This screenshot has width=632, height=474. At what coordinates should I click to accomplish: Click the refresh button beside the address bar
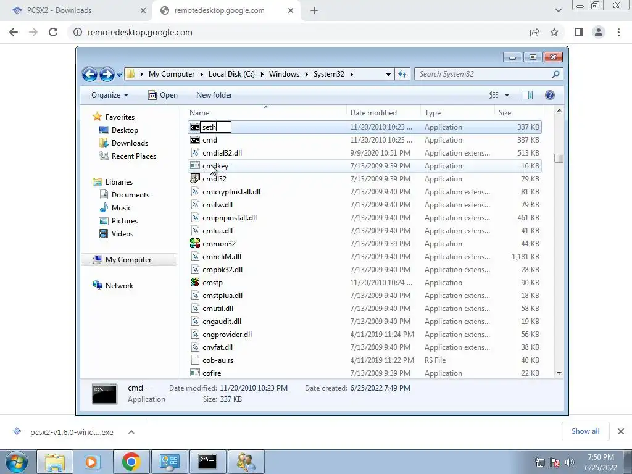402,74
